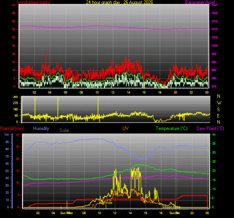This screenshot has height=218, width=234.
Task: Click '16' hour label under the bottom graph
Action: [x=145, y=213]
